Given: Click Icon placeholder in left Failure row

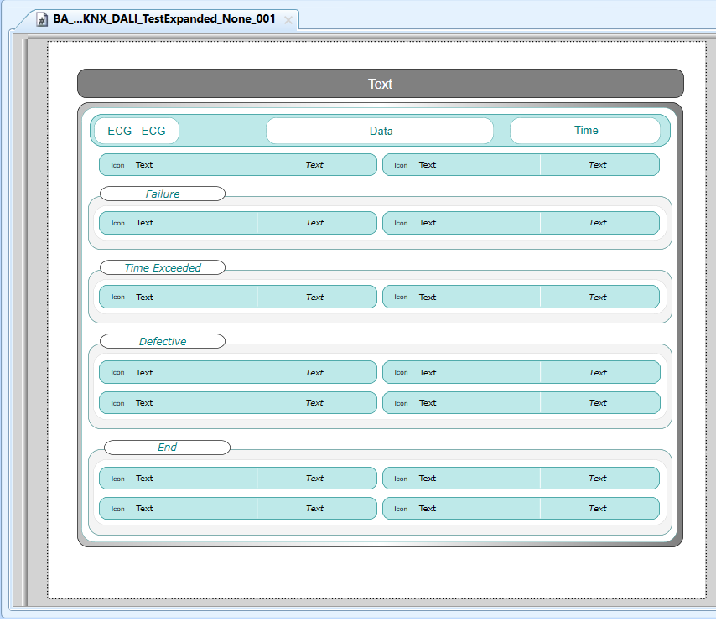Looking at the screenshot, I should point(117,224).
